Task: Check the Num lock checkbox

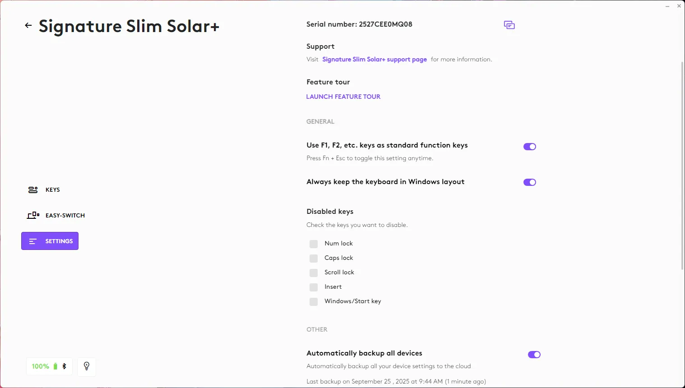Action: [314, 244]
